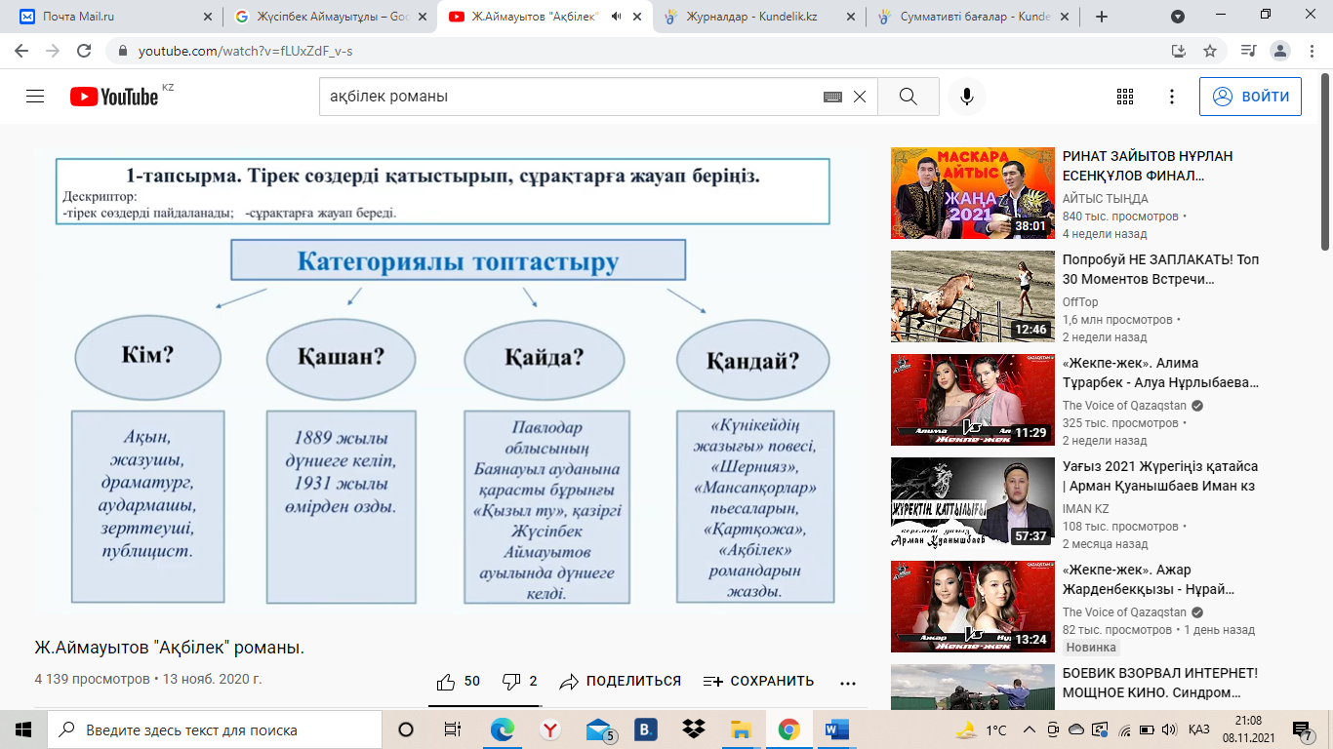Click the magnifier search button
This screenshot has height=749, width=1333.
tap(908, 97)
